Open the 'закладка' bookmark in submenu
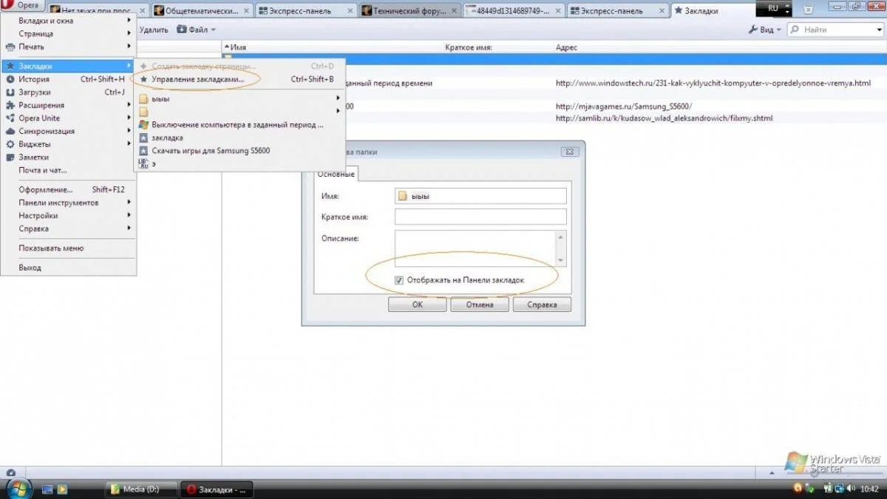Image resolution: width=887 pixels, height=499 pixels. [x=239, y=138]
